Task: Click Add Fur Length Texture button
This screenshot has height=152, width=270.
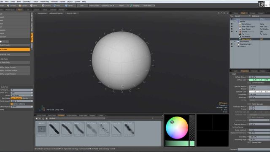Action: click(15, 74)
